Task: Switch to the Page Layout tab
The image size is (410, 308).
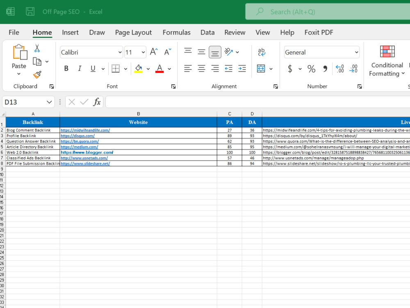Action: pos(133,32)
